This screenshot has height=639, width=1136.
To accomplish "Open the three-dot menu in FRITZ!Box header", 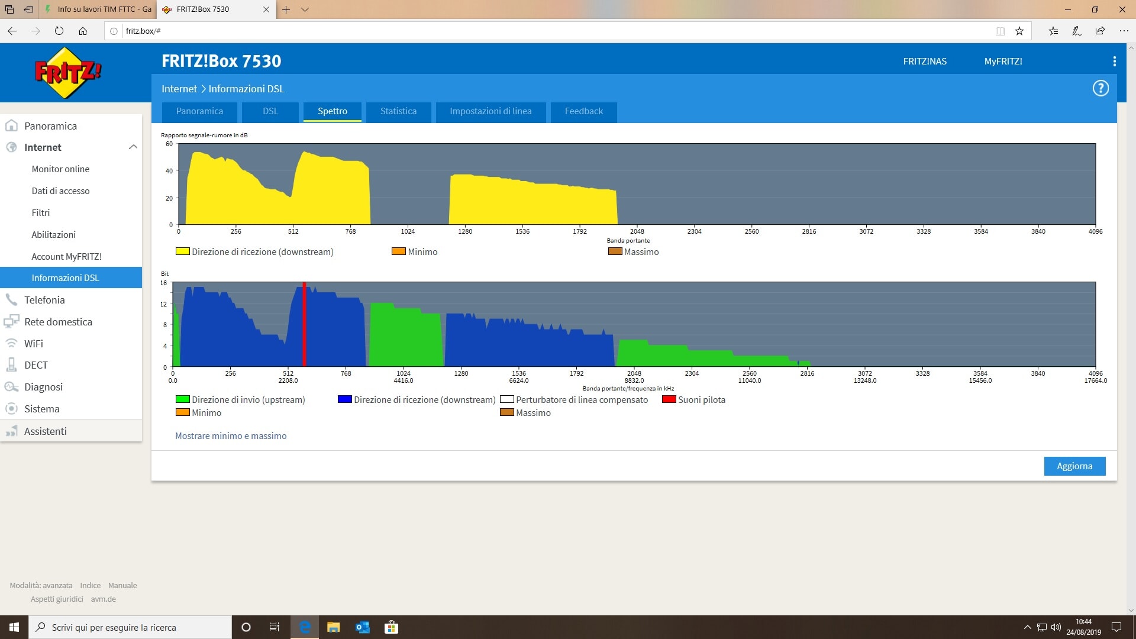I will (1114, 62).
